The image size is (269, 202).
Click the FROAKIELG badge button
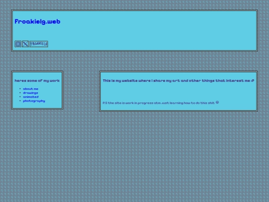pyautogui.click(x=39, y=44)
